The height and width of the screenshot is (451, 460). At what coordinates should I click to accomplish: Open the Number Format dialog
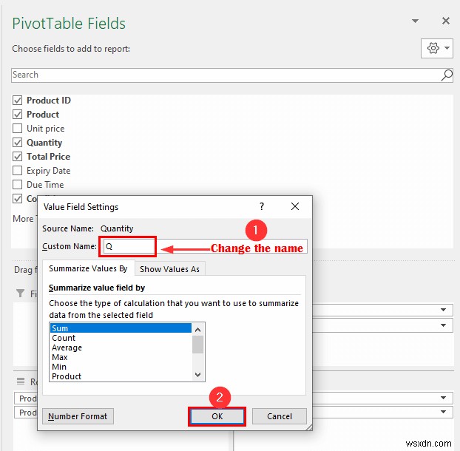(78, 416)
